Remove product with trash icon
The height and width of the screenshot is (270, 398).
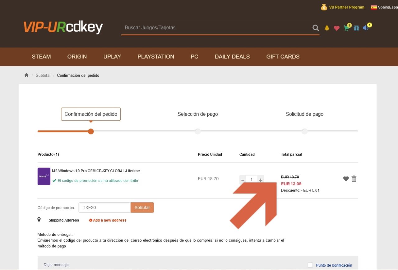point(354,179)
